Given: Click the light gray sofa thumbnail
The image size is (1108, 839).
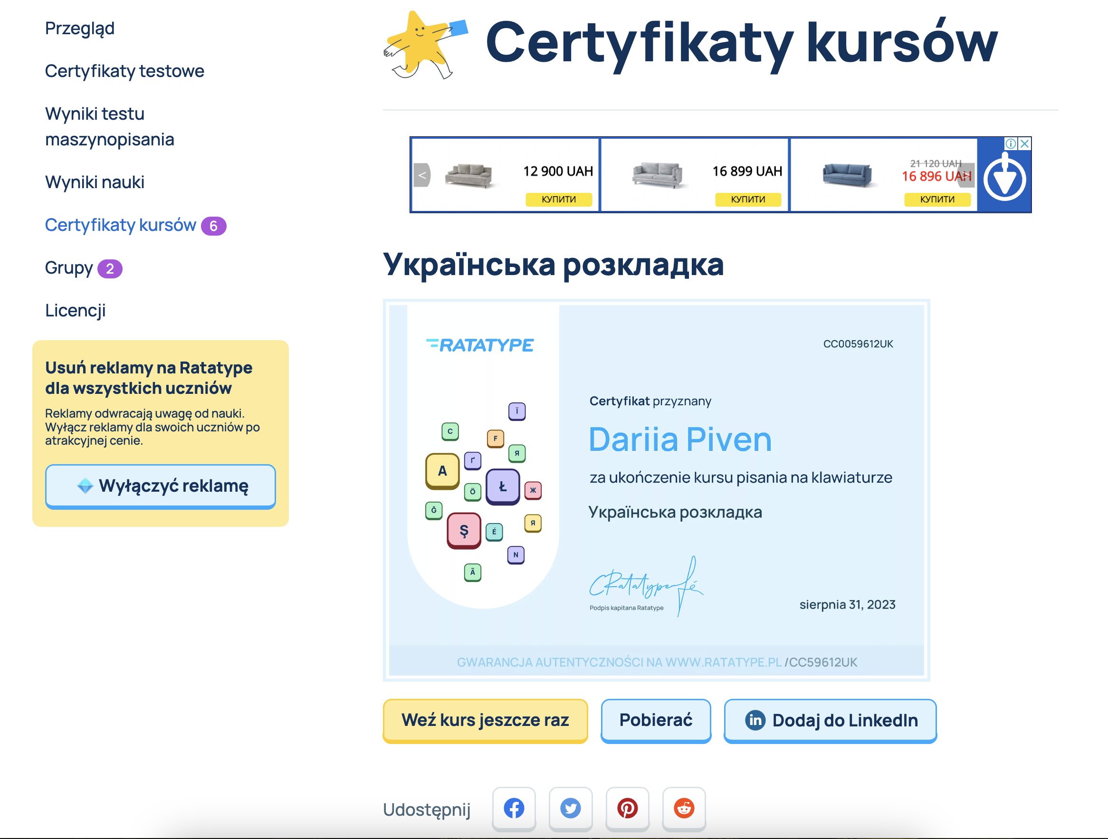Looking at the screenshot, I should pyautogui.click(x=658, y=175).
